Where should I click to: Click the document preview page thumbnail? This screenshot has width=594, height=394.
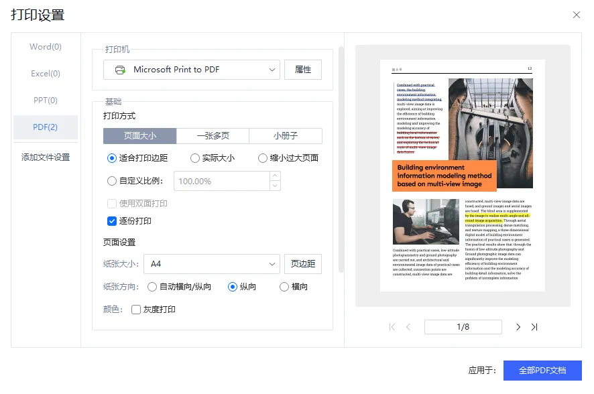pyautogui.click(x=463, y=176)
